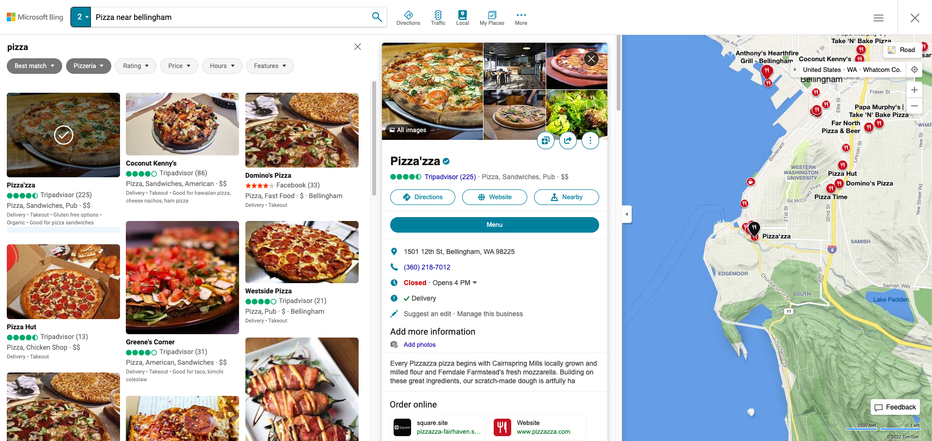The image size is (932, 441).
Task: Open more actions for Pizza'zza
Action: 590,140
